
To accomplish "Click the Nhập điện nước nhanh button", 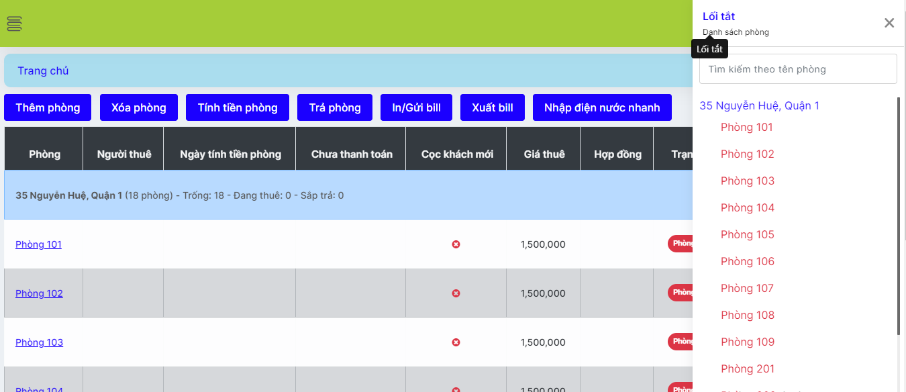I will [602, 107].
